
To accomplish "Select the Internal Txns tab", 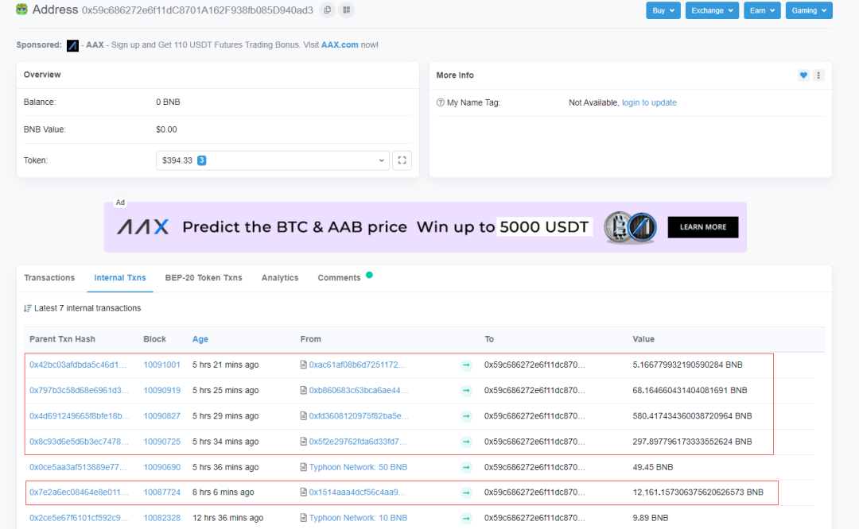I will coord(120,278).
